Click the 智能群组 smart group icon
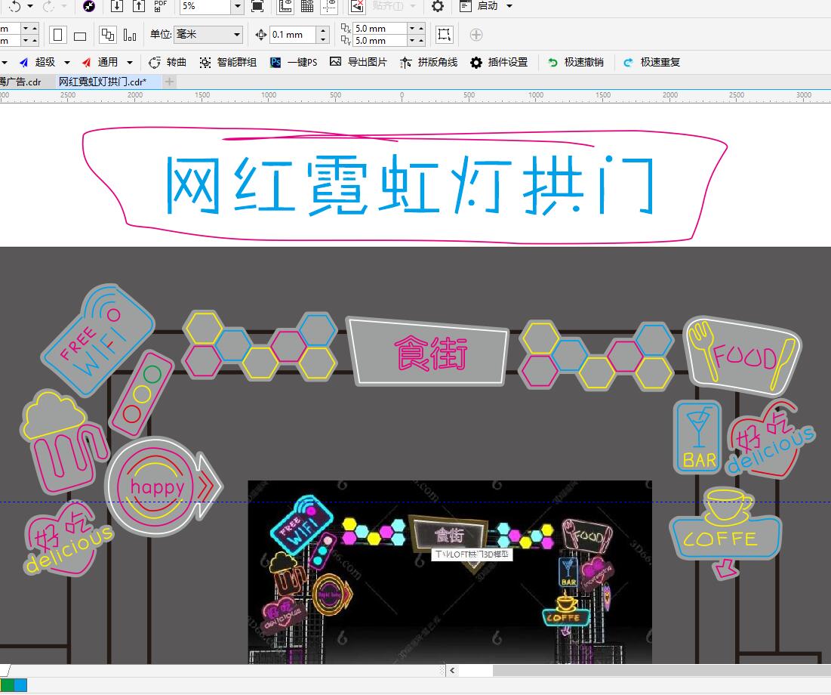The width and height of the screenshot is (831, 695). [205, 63]
